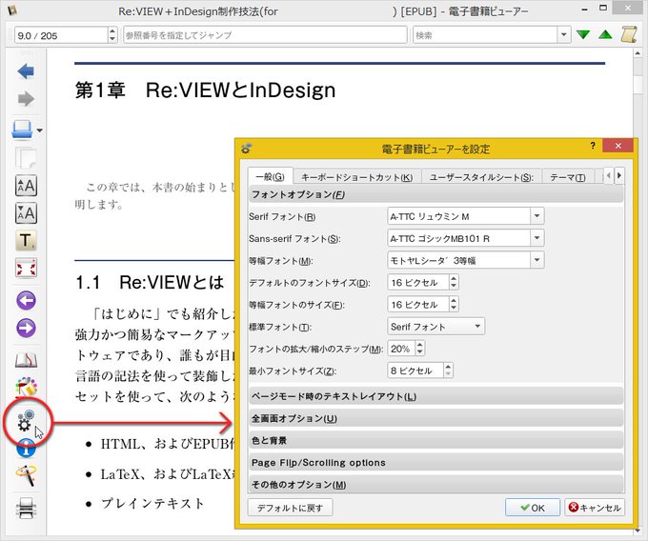648x541 pixels.
Task: Find next with green down triangle
Action: pos(583,34)
